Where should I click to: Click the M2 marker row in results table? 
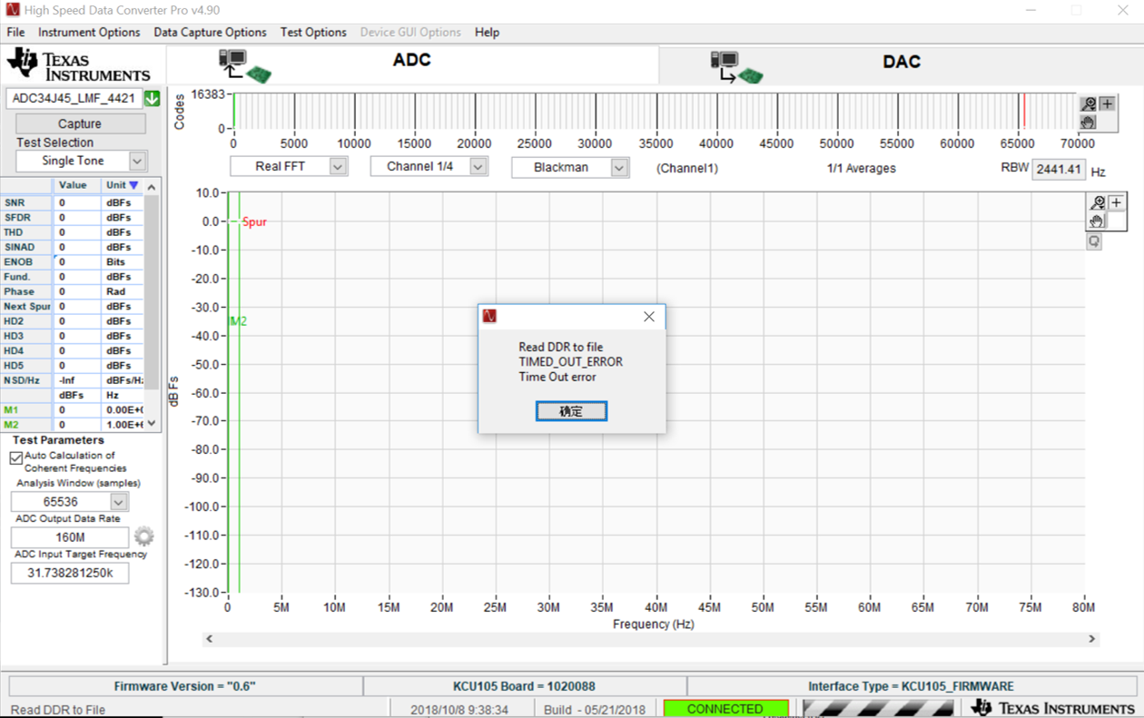point(72,425)
